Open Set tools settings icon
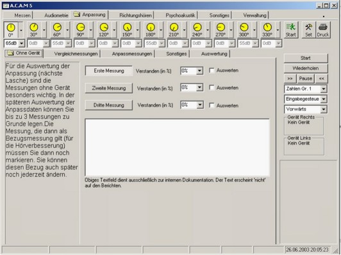Image resolution: width=341 pixels, height=255 pixels. tap(308, 30)
